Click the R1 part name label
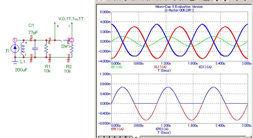 click(47, 66)
